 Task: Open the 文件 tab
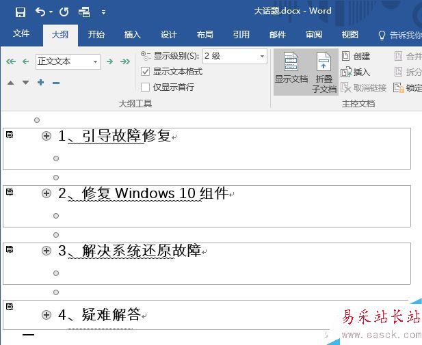coord(21,33)
